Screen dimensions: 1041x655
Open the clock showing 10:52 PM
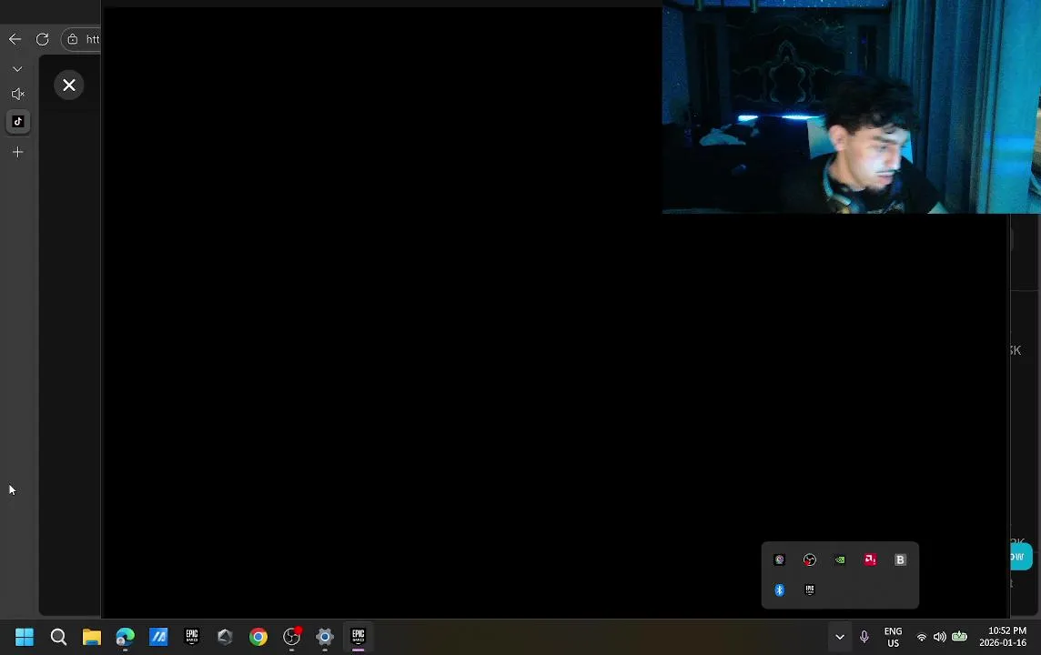1003,637
